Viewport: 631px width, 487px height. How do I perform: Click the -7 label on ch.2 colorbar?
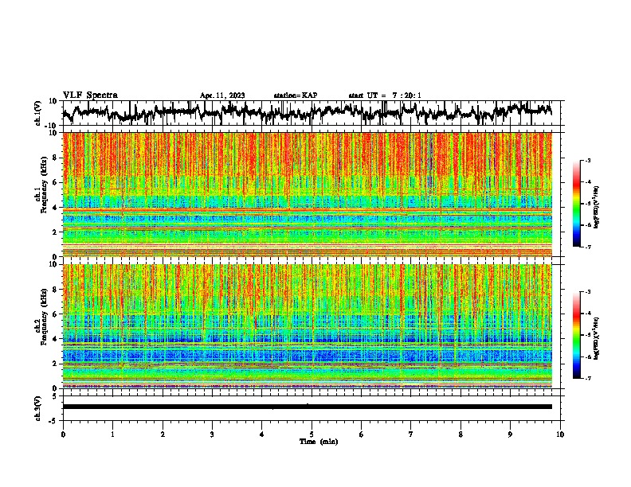click(588, 378)
